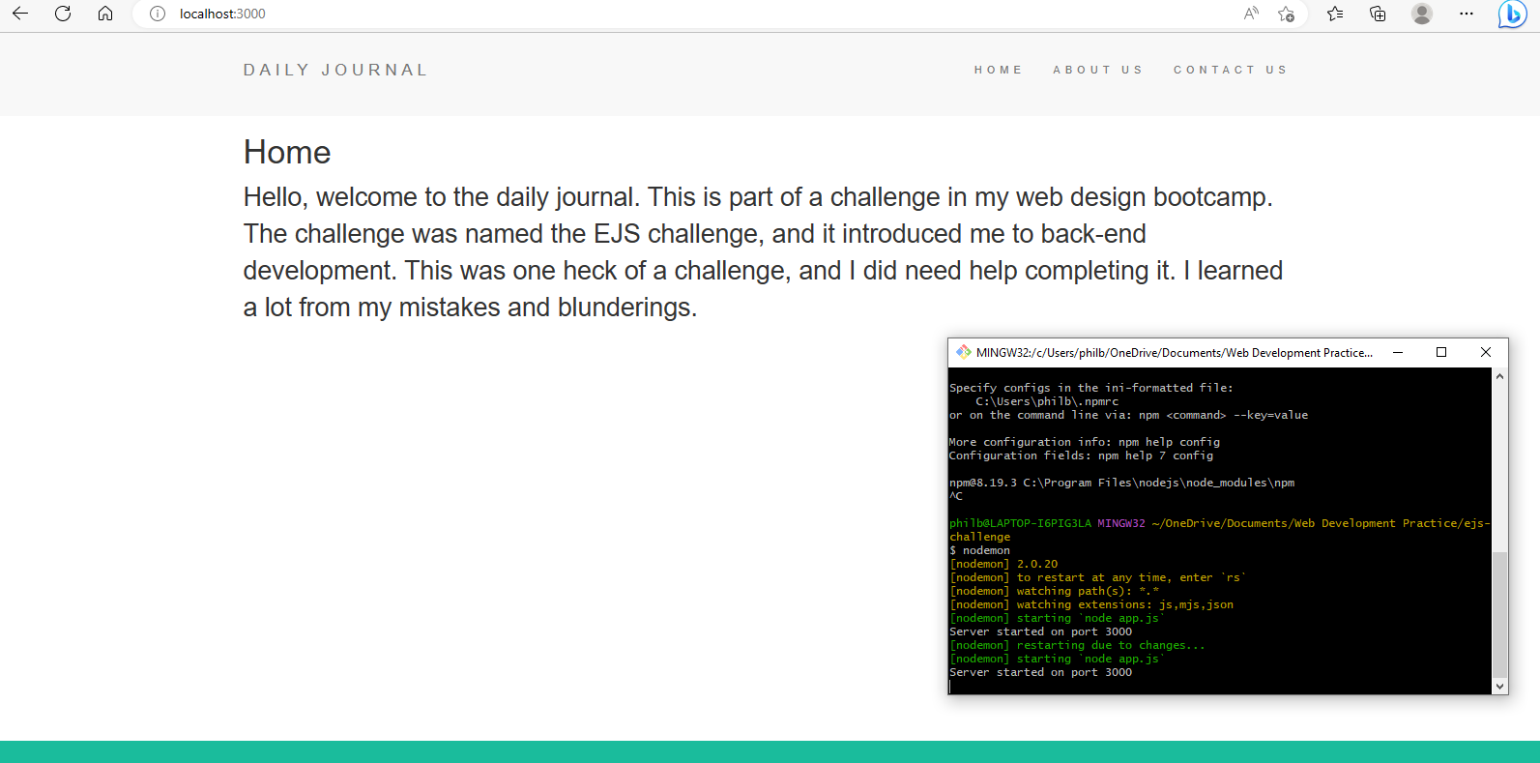Add this page to favorites via the star

pyautogui.click(x=1287, y=15)
